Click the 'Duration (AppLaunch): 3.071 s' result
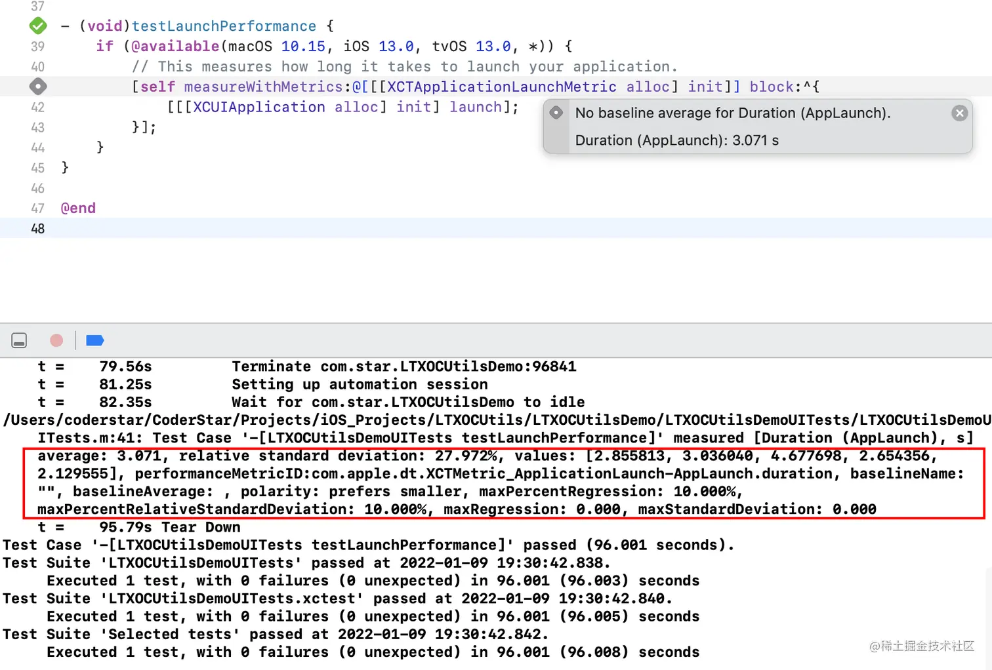 [677, 140]
